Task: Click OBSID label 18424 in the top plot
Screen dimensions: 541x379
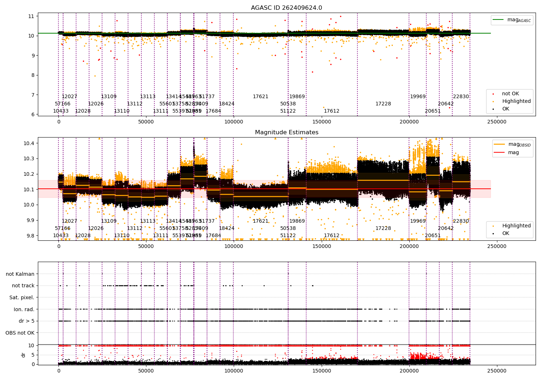Action: [x=226, y=104]
